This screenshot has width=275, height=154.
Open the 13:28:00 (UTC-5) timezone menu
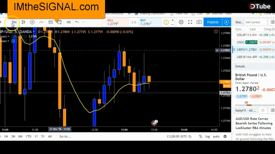pos(179,136)
